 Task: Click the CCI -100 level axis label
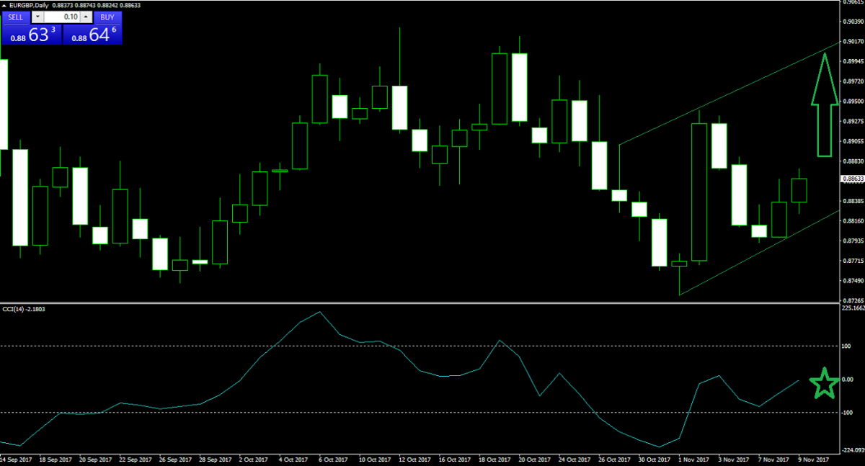[848, 413]
